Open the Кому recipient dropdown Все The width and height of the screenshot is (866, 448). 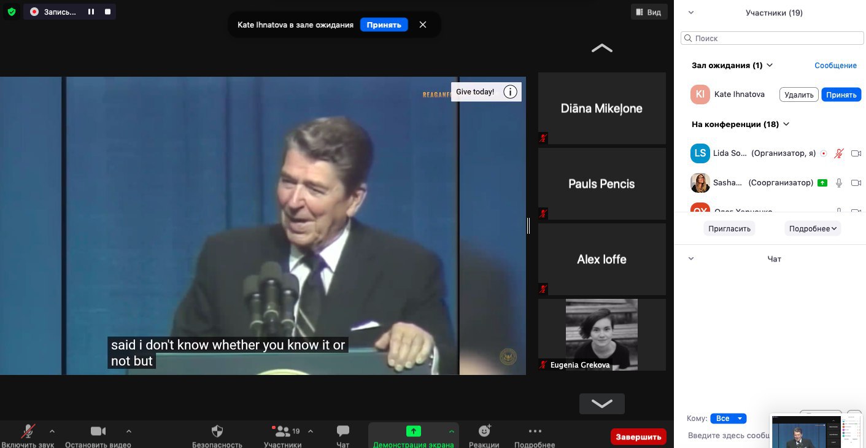[728, 419]
